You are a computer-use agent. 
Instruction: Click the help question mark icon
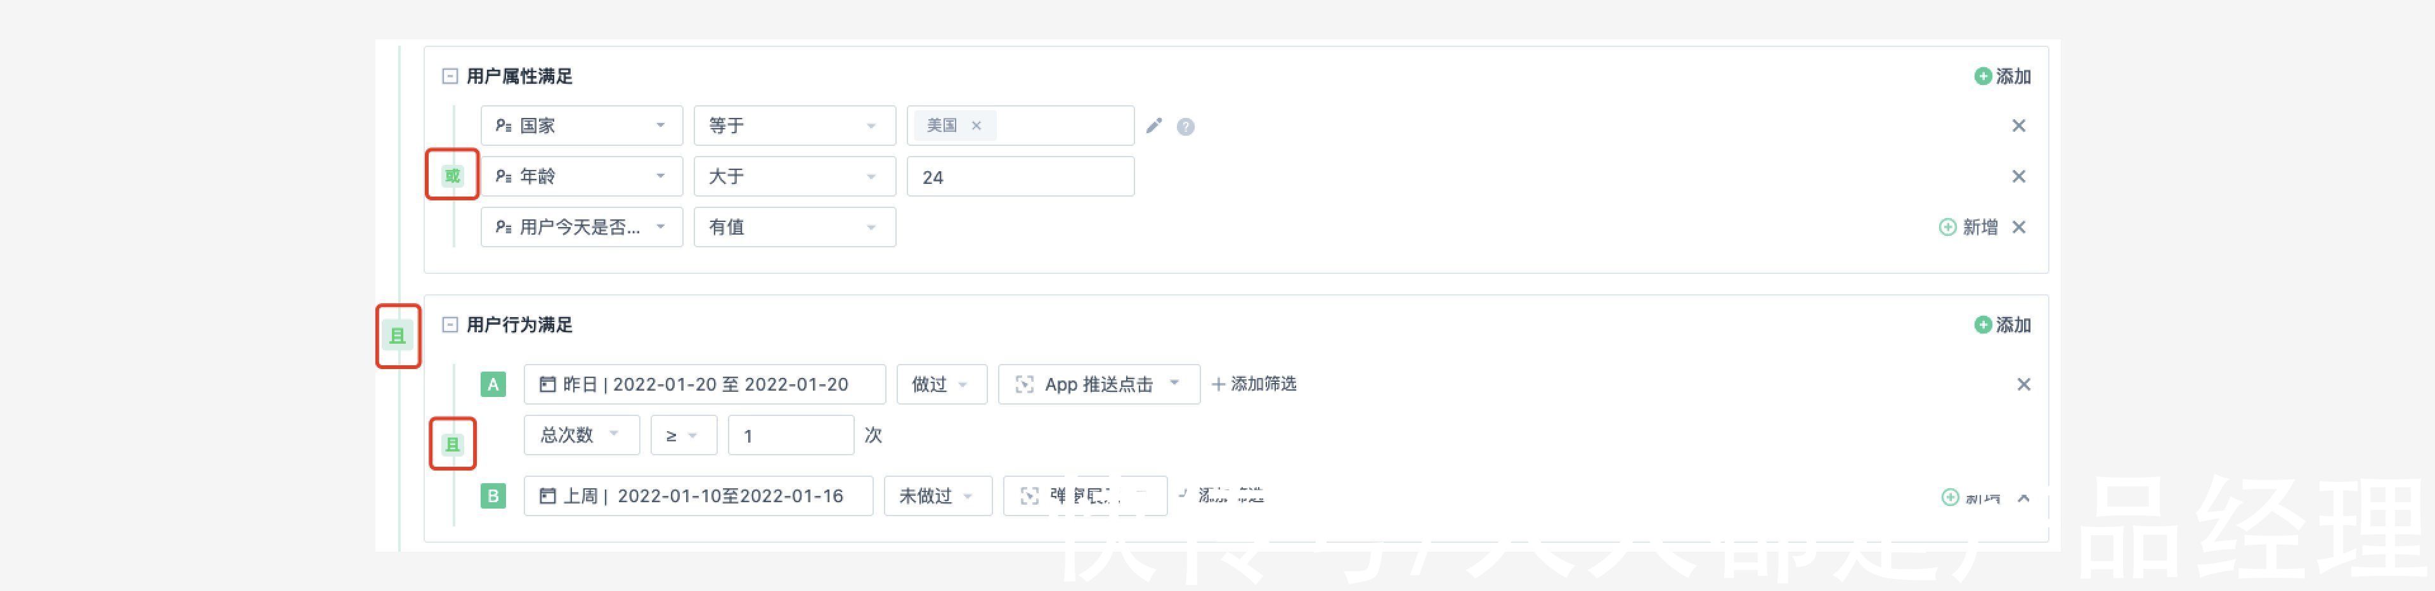click(x=1185, y=127)
